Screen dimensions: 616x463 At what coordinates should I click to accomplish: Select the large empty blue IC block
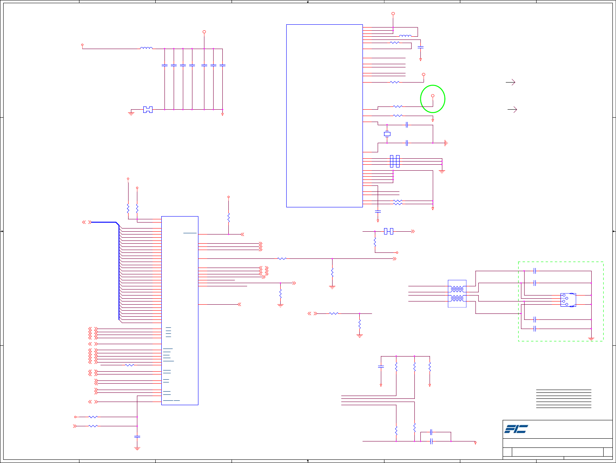click(325, 116)
